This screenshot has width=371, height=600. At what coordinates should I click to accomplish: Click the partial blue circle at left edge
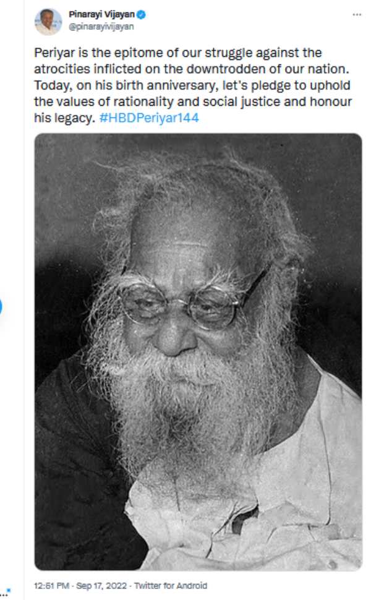coord(1,307)
